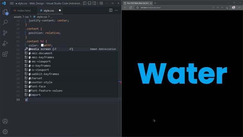Choose the @media screen Emmet suggestion

pos(71,49)
